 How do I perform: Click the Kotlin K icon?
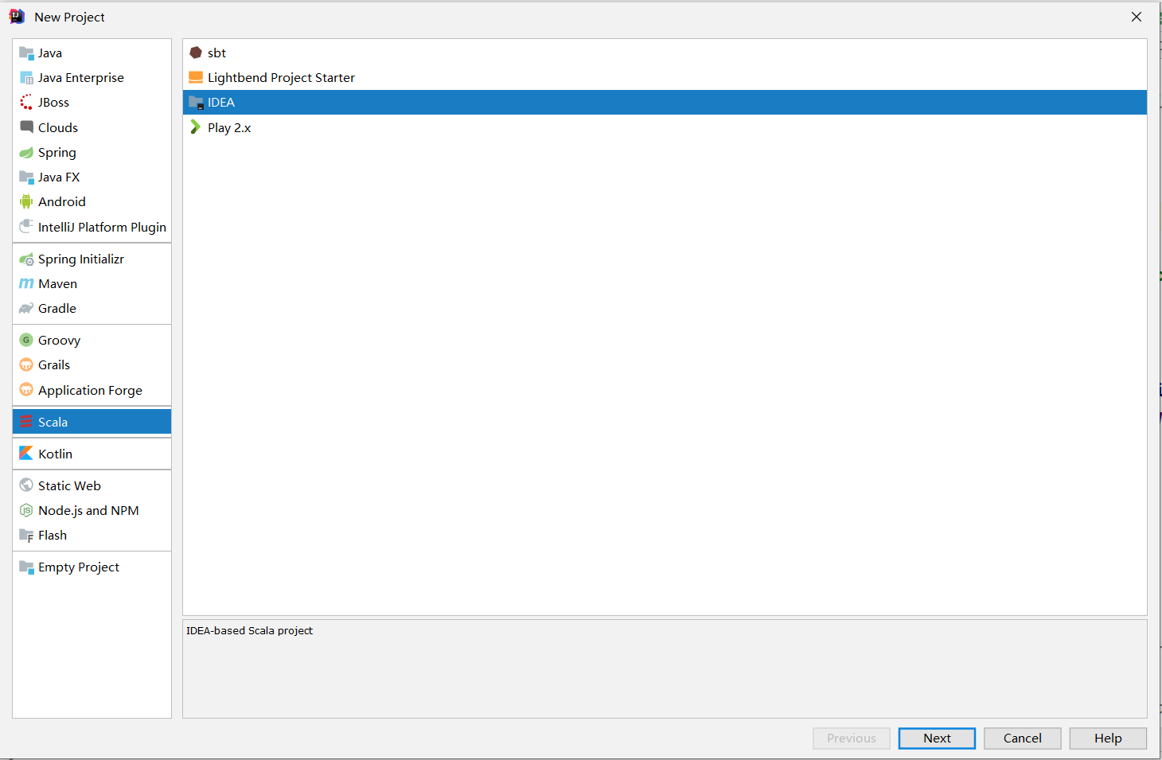(26, 454)
